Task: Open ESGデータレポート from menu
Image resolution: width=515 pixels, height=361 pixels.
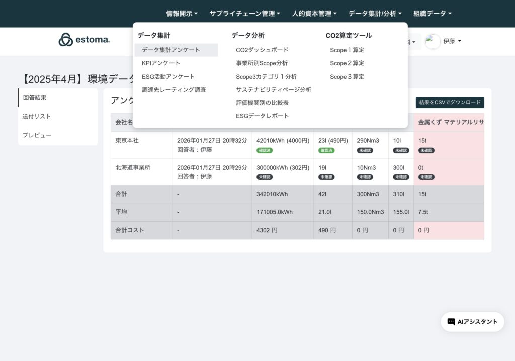Action: (x=263, y=116)
